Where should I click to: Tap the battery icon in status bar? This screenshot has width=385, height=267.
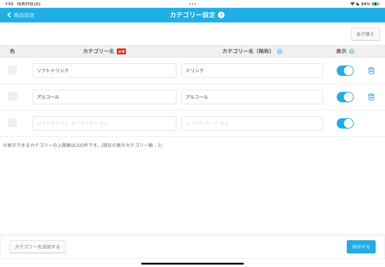point(375,4)
